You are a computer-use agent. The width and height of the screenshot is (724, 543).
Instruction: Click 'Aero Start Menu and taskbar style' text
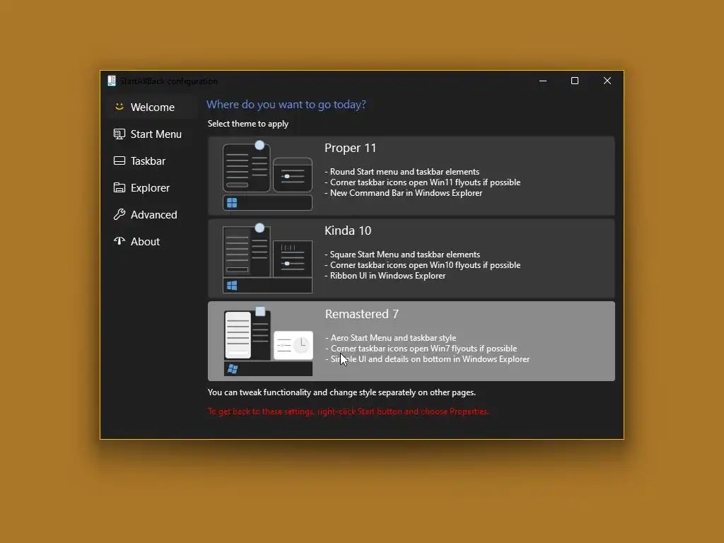pos(393,338)
